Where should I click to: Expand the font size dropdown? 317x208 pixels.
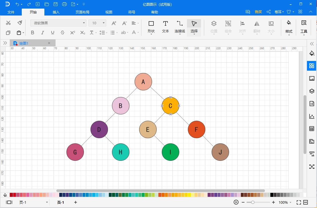(103, 23)
